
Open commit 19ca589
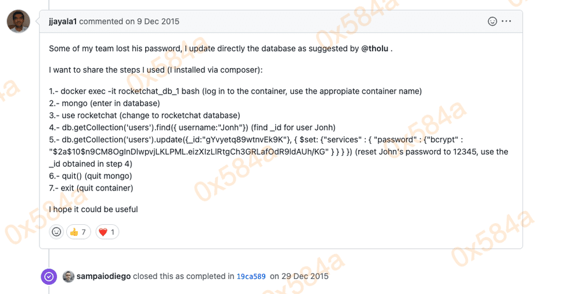click(251, 277)
